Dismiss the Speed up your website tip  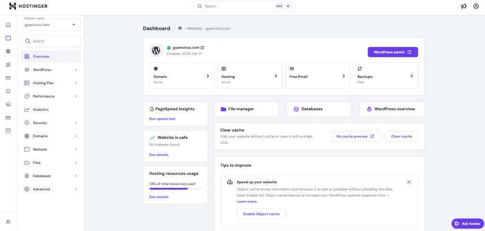[409, 182]
